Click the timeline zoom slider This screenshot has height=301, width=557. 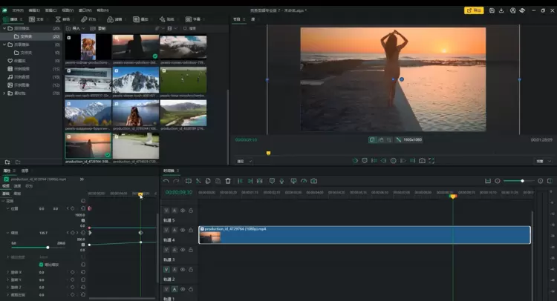pos(522,181)
